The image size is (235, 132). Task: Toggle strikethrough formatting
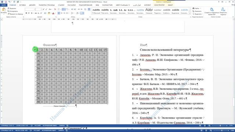(x=36, y=13)
